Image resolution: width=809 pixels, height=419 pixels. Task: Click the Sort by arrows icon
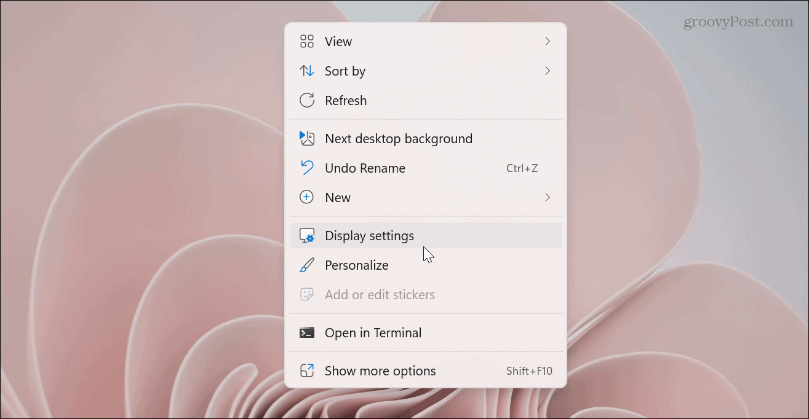308,71
